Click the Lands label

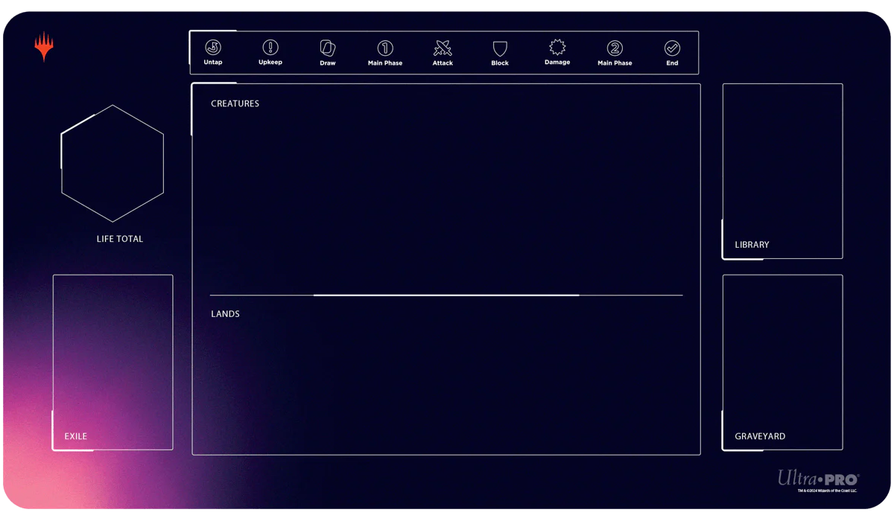(x=225, y=314)
